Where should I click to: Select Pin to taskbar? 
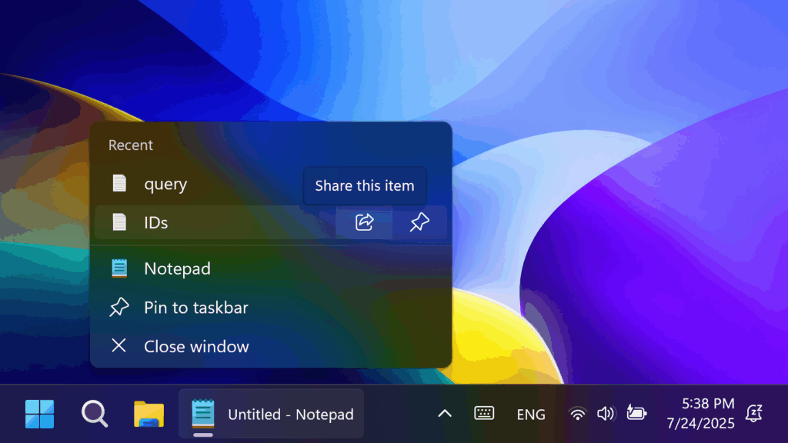coord(195,308)
